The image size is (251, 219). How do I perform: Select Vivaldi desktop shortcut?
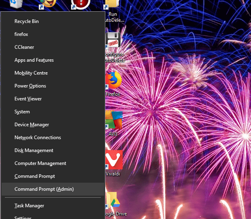(x=114, y=160)
